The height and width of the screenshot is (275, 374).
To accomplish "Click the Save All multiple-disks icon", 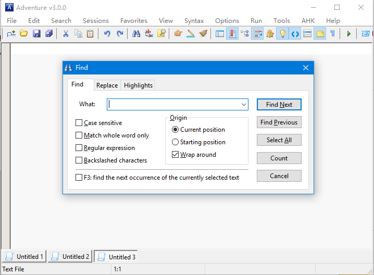I will 49,34.
